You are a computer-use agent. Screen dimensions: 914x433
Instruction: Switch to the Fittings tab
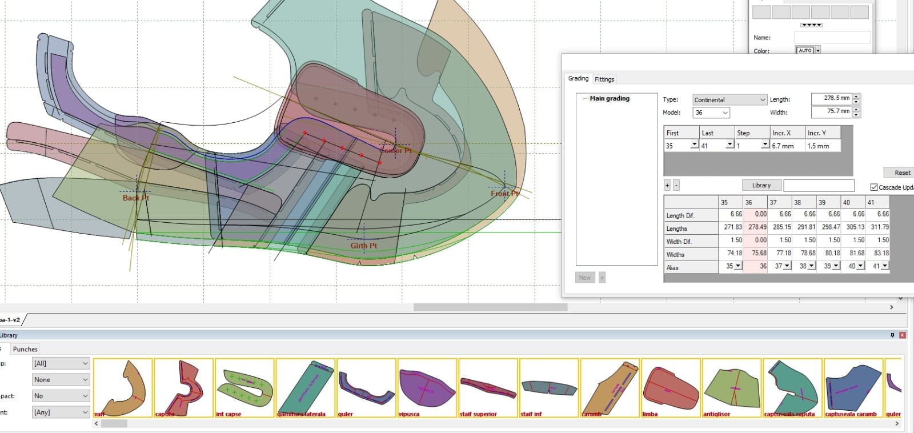click(x=604, y=79)
